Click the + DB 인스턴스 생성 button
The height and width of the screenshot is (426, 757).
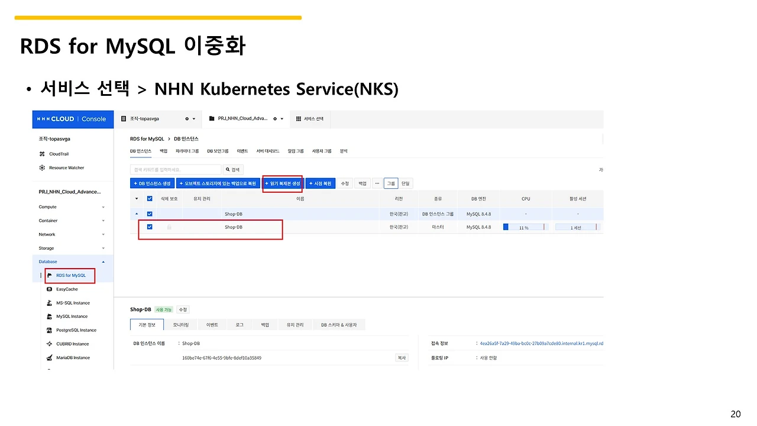[x=152, y=183]
